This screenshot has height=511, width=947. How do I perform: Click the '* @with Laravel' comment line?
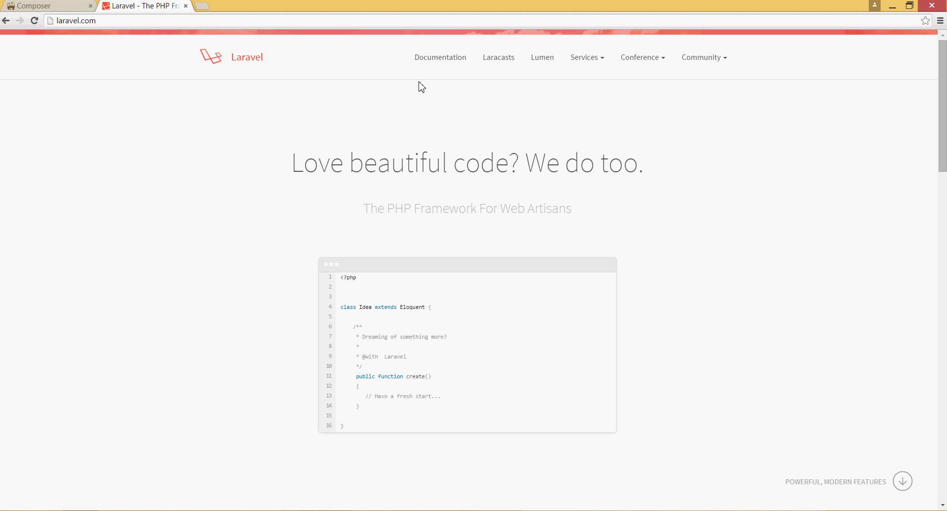point(381,357)
